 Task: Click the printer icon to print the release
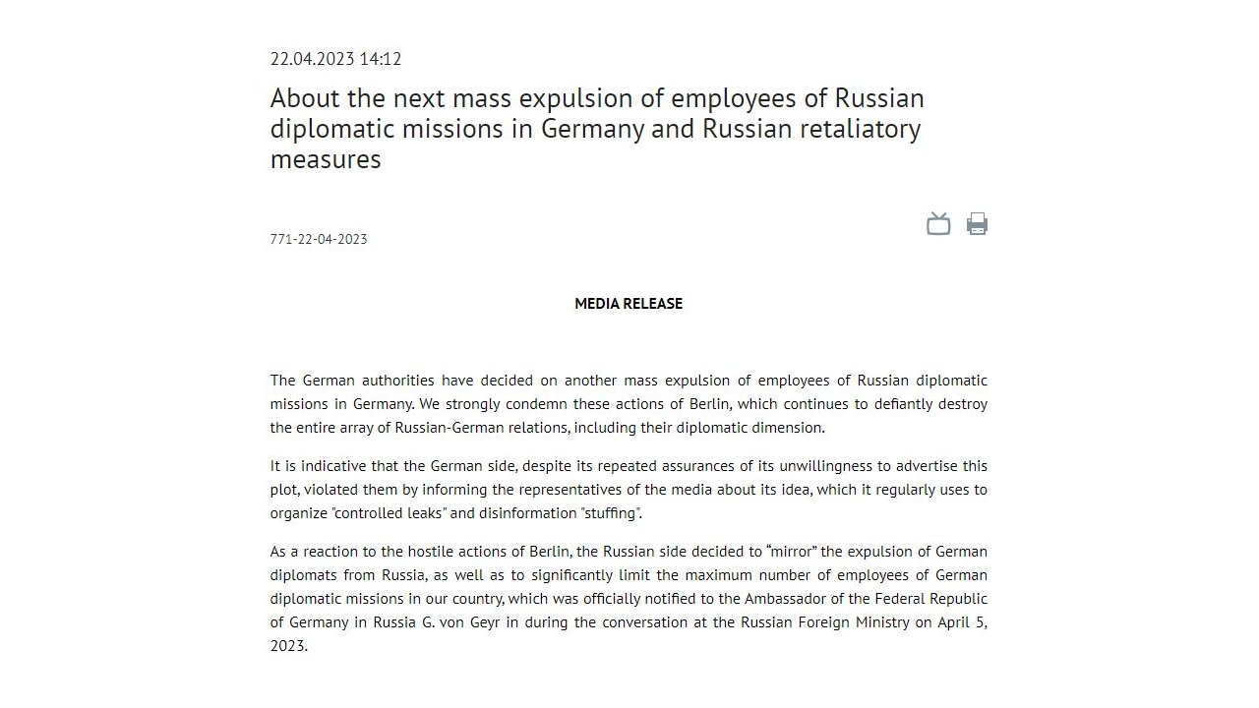point(977,224)
